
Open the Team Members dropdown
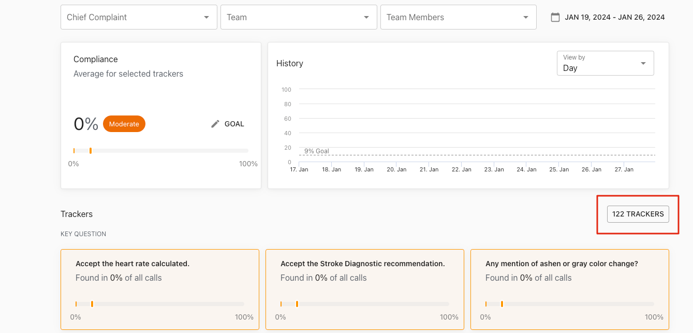458,17
